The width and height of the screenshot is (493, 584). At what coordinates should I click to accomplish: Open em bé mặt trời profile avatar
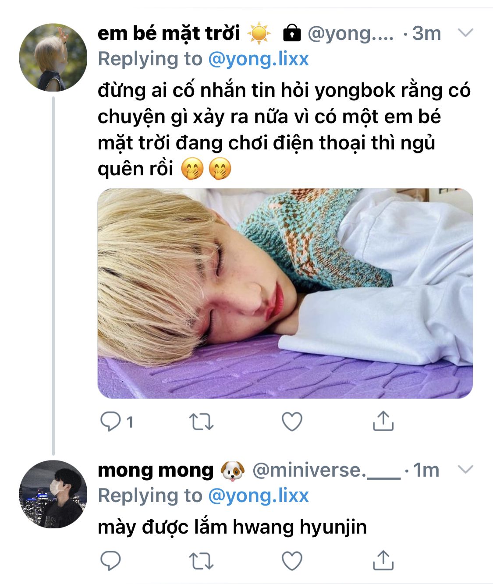[x=53, y=57]
